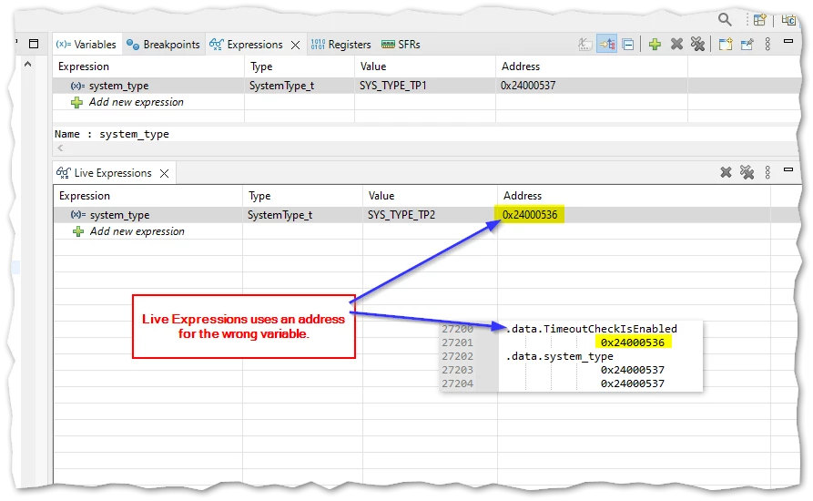This screenshot has width=813, height=501.
Task: Select system_type row in Live Expressions
Action: click(426, 215)
